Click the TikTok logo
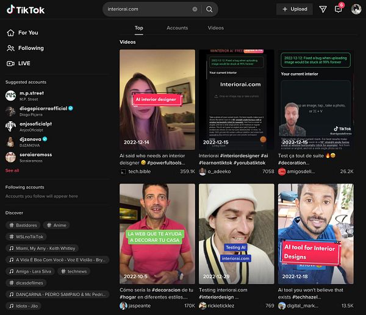Viewport: 366px width, 315px height. 26,10
